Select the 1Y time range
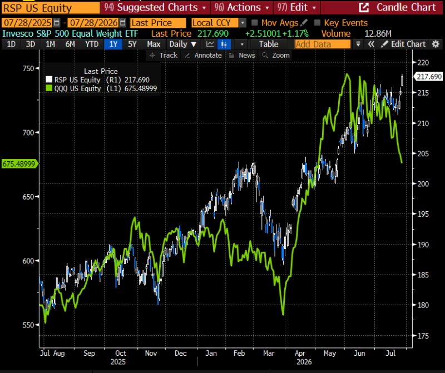Image resolution: width=445 pixels, height=373 pixels. (113, 44)
